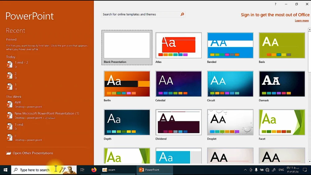The width and height of the screenshot is (311, 175).
Task: Select the Celestial theme thumbnail
Action: click(x=179, y=84)
